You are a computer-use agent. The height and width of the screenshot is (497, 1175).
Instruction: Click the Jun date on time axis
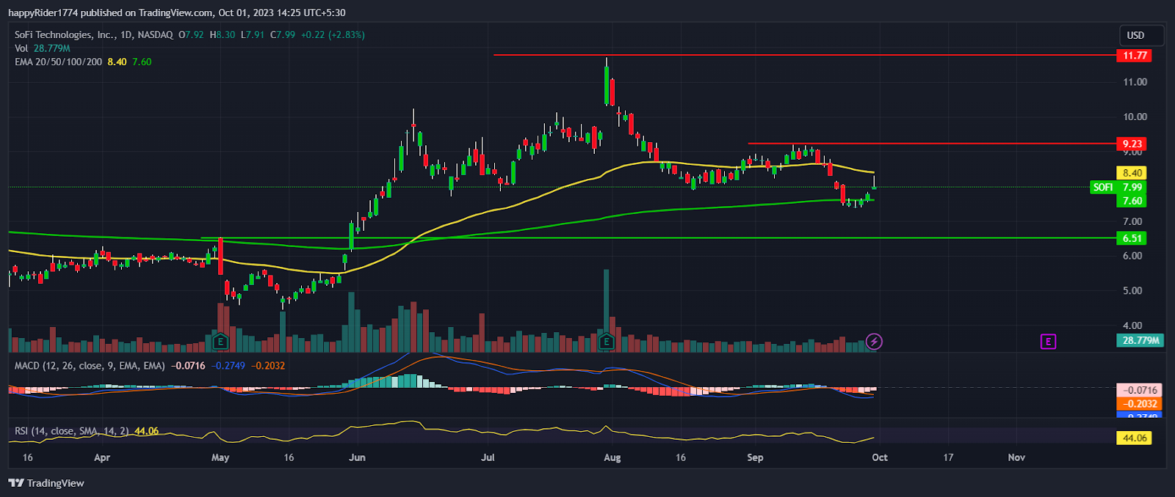[x=357, y=457]
